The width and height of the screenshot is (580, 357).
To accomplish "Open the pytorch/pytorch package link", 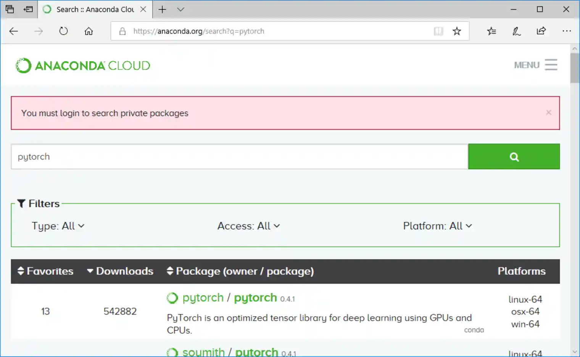I will tap(256, 297).
